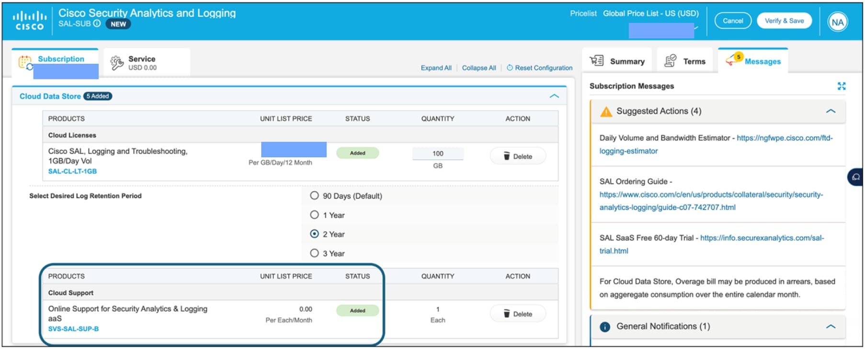This screenshot has height=349, width=865.
Task: Collapse the Cloud Data Store section
Action: coord(554,96)
